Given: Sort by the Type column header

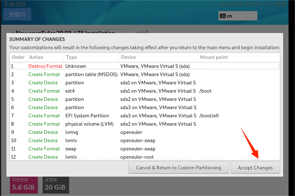Looking at the screenshot, I should pyautogui.click(x=91, y=57).
